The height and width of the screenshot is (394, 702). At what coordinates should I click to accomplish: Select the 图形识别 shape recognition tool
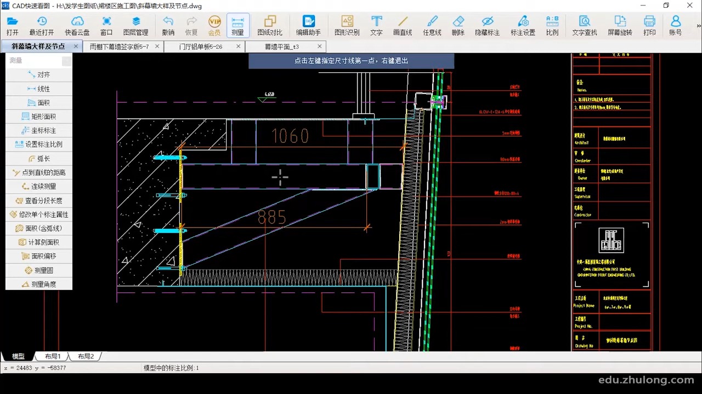tap(347, 26)
